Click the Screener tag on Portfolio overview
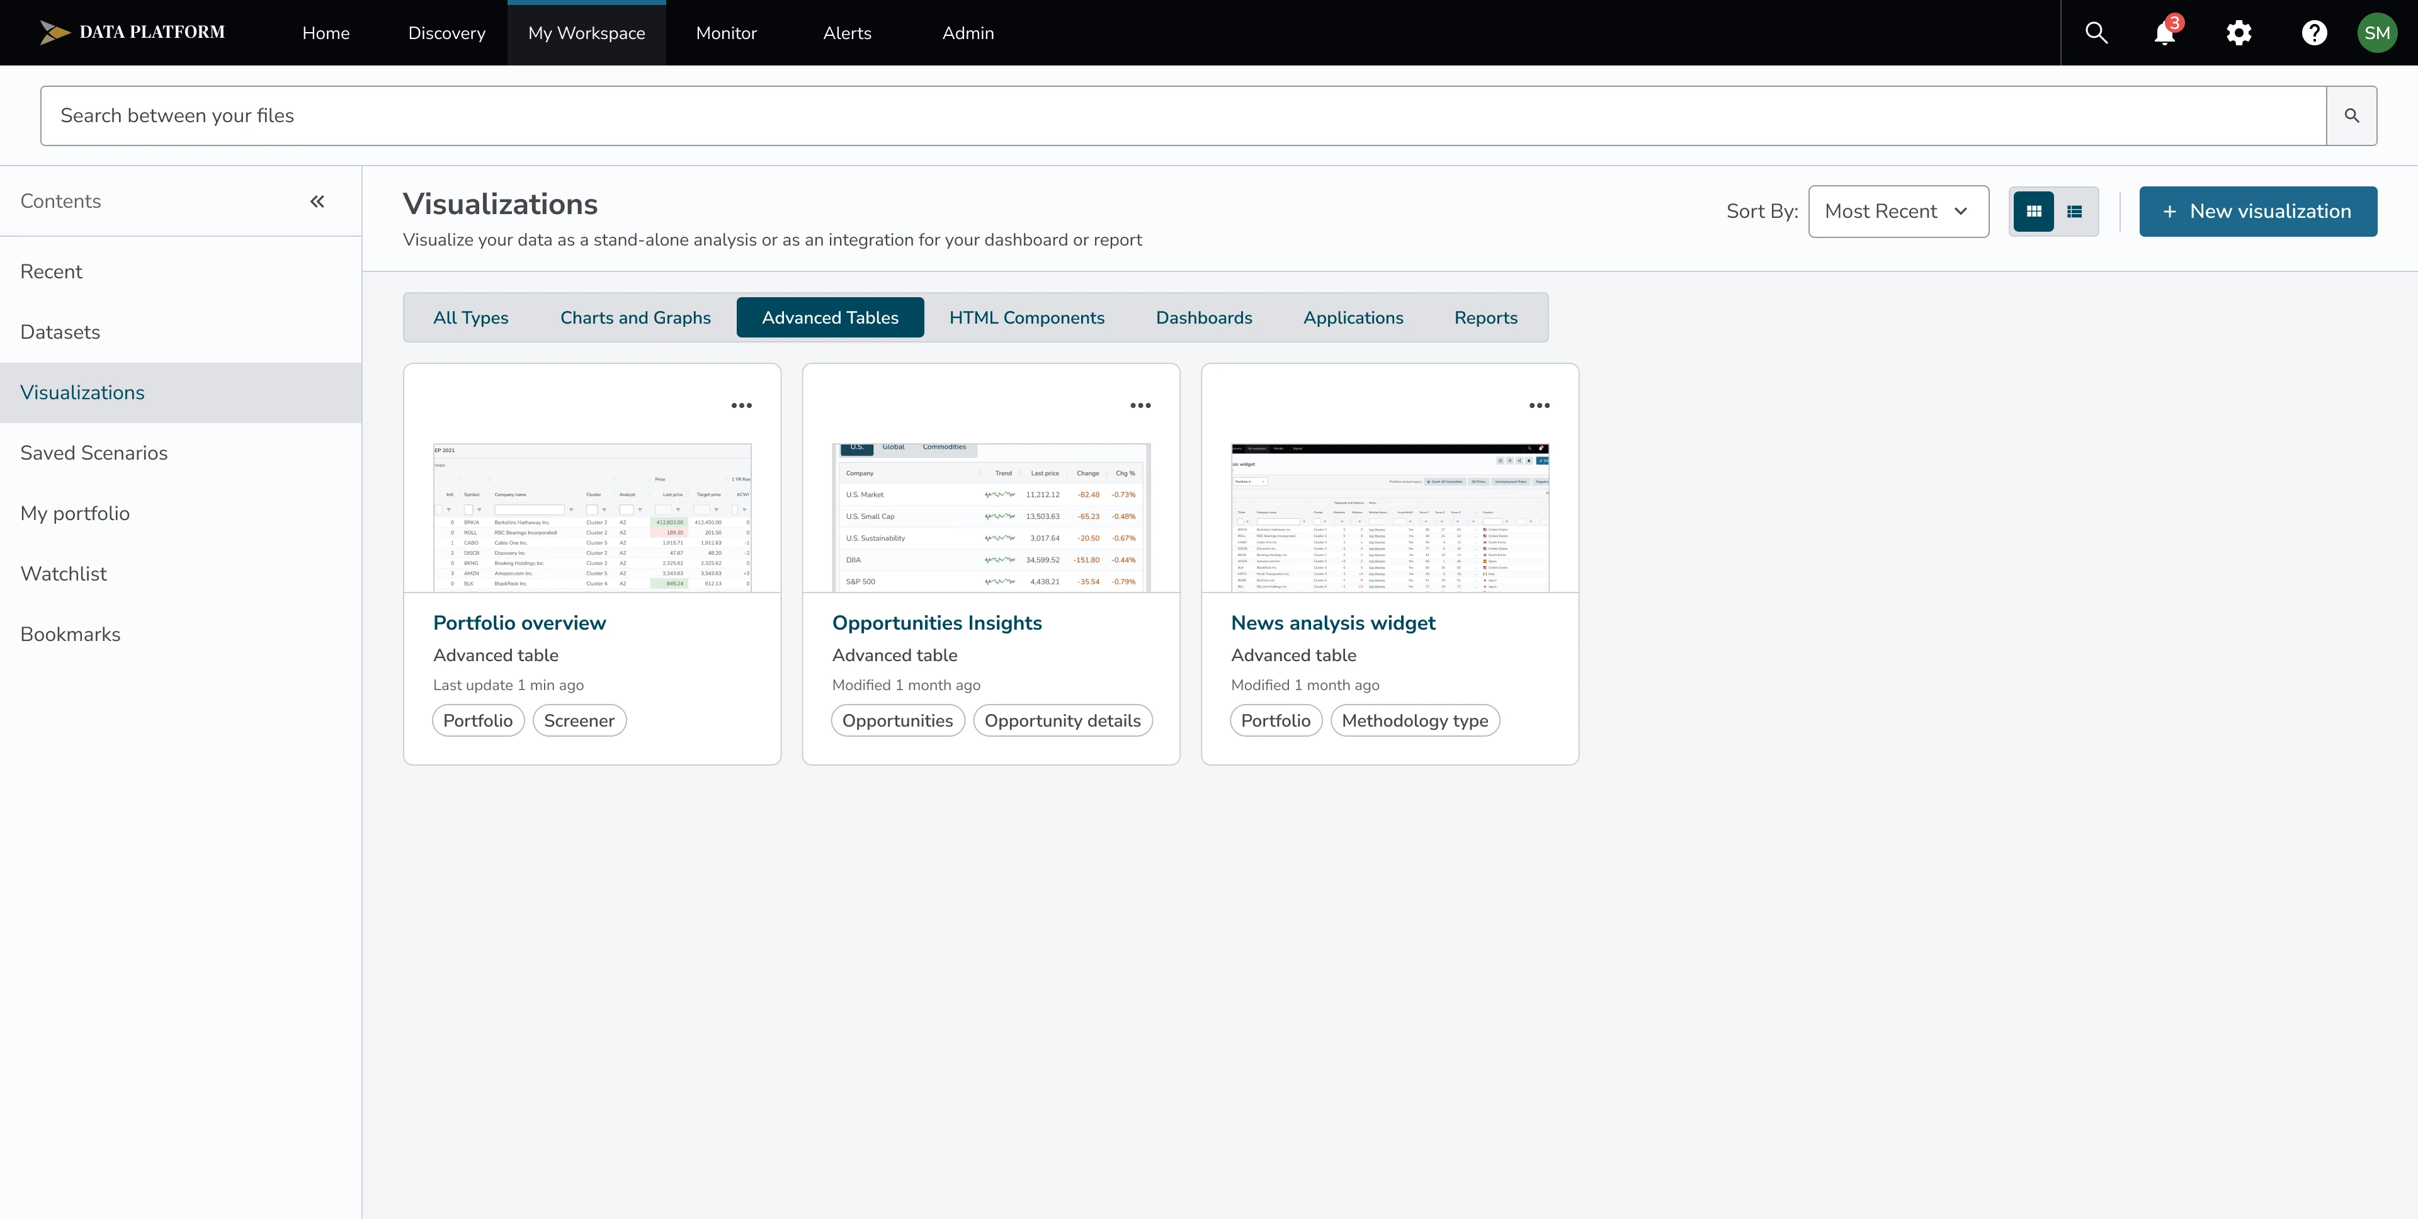 tap(579, 721)
